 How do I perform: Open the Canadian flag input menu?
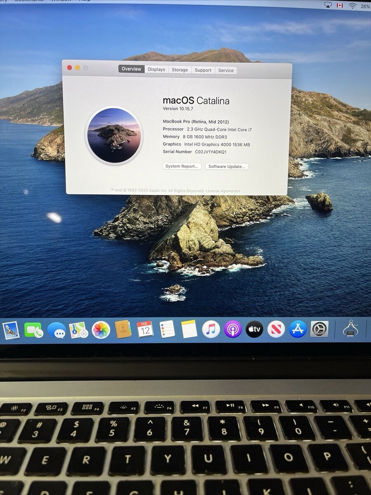(x=340, y=5)
